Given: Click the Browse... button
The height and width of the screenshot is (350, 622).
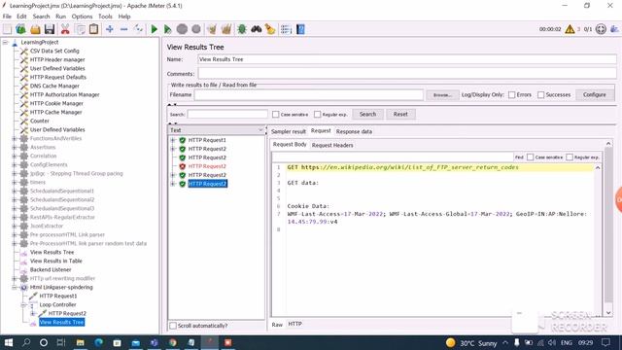Looking at the screenshot, I should [x=442, y=95].
